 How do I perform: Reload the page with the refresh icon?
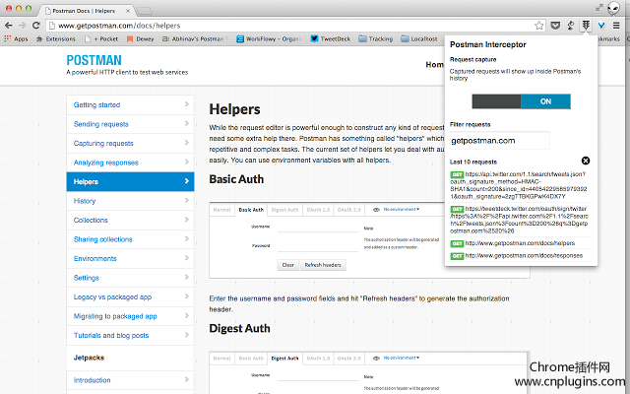[36, 26]
